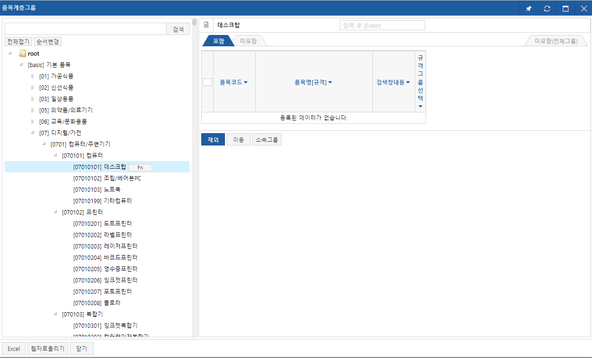Image resolution: width=592 pixels, height=358 pixels.
Task: Click the 등록된 데이터가 없습니다 message row
Action: (314, 118)
